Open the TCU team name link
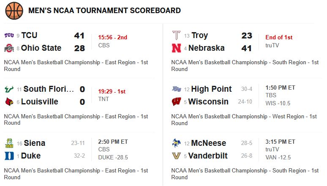Image resolution: width=327 pixels, height=186 pixels. (29, 36)
